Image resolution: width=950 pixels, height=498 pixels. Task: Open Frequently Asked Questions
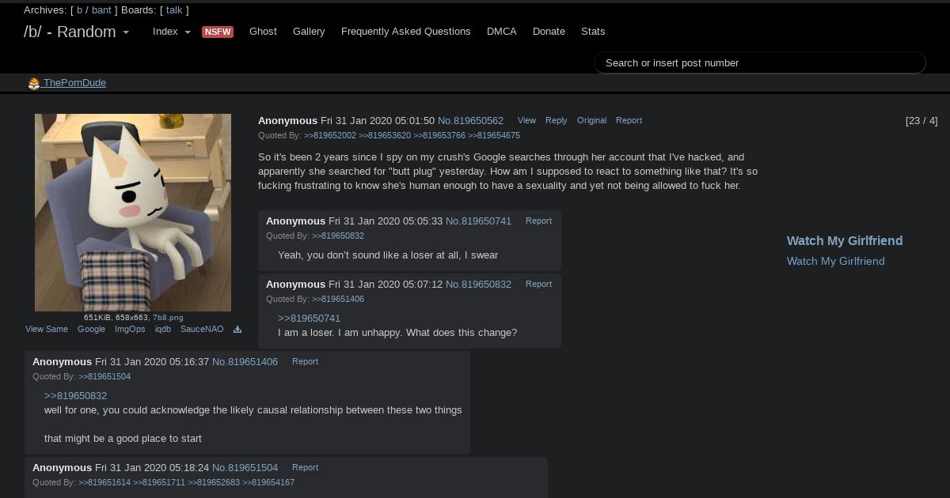pyautogui.click(x=406, y=32)
